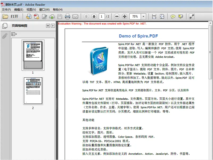Viewport: 213px width, 160px height.
Task: Click the page number input field
Action: coord(101,17)
